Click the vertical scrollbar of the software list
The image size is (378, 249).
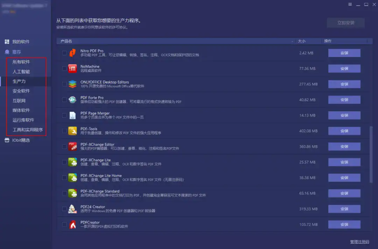pyautogui.click(x=371, y=155)
